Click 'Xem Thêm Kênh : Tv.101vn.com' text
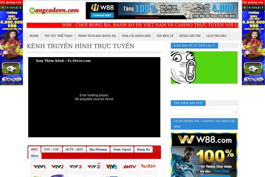This screenshot has height=177, width=265. (x=63, y=61)
